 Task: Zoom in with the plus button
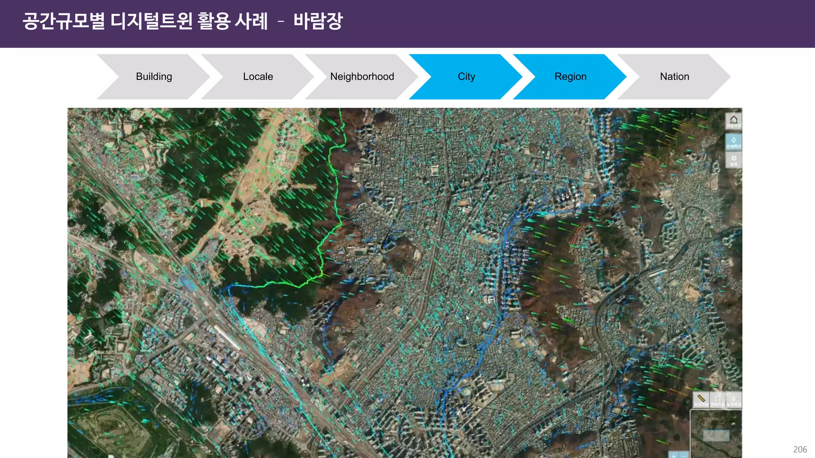[673, 455]
